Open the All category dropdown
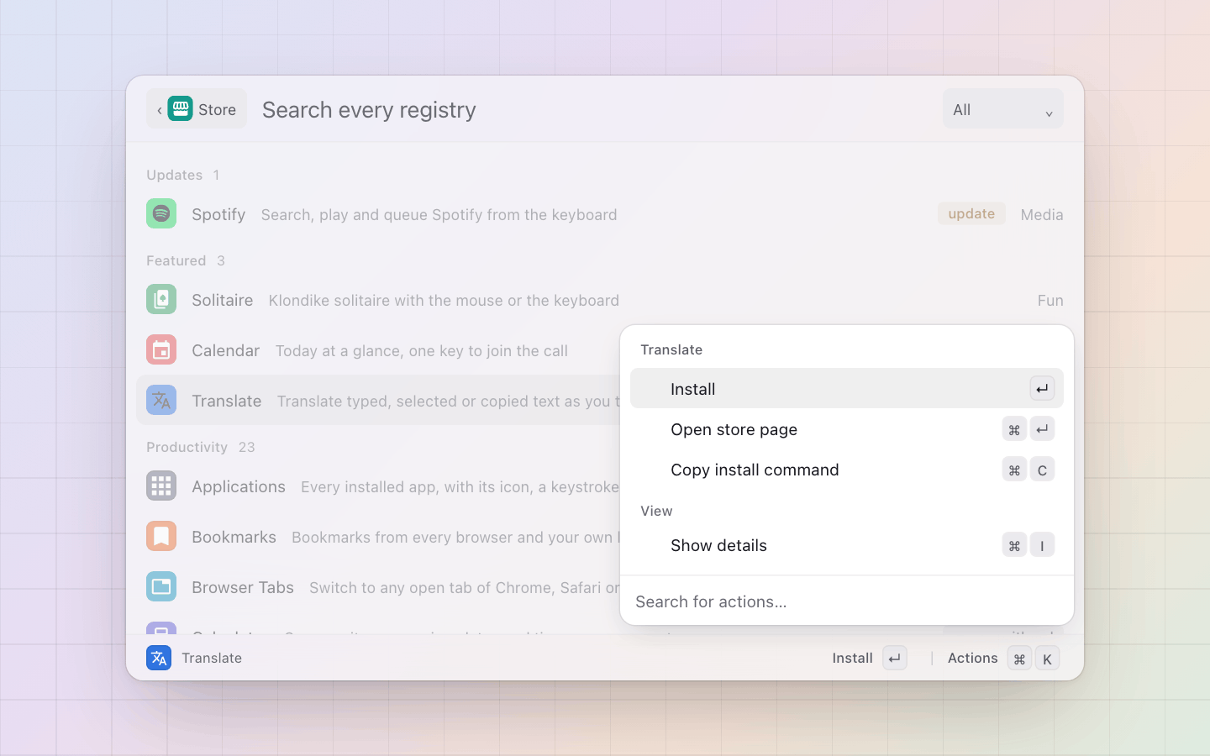 1002,109
